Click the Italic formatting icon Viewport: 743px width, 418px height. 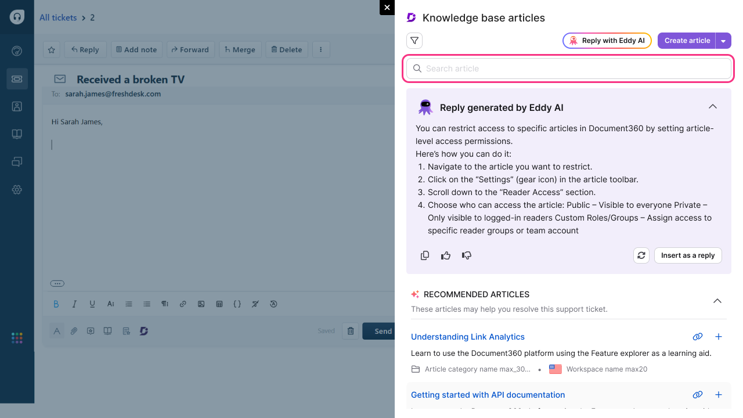click(x=74, y=304)
